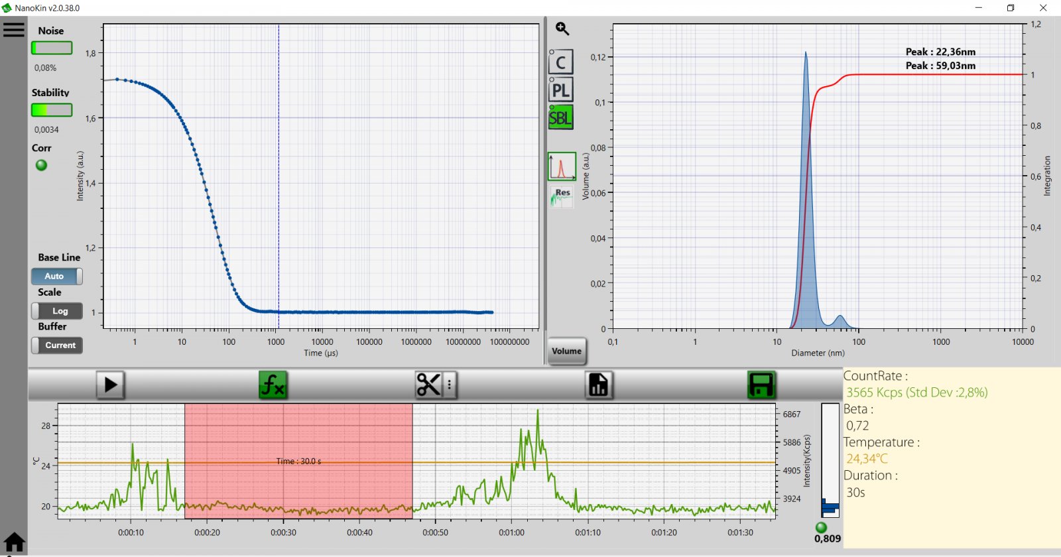The image size is (1061, 557).
Task: Toggle the Log scale switch
Action: click(56, 311)
